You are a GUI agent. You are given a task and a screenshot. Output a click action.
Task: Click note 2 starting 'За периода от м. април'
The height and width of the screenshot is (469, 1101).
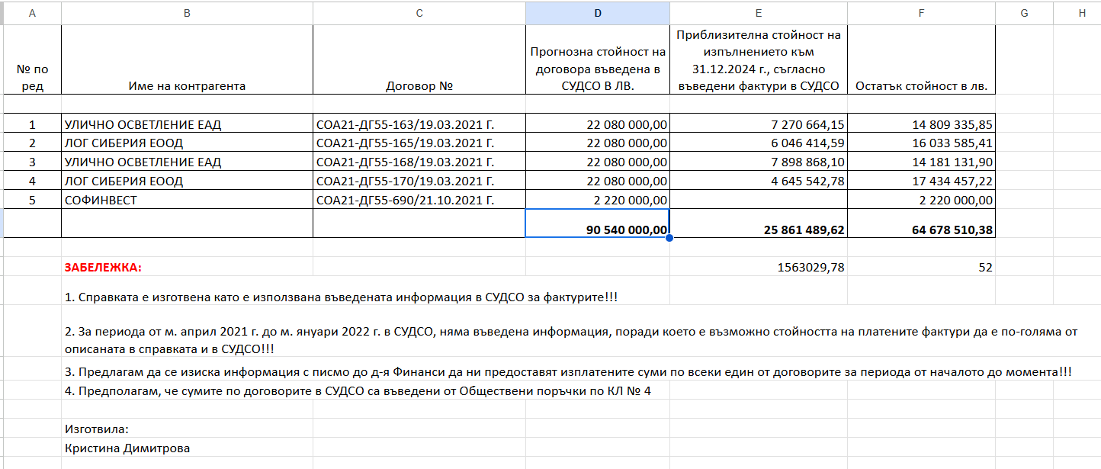pyautogui.click(x=572, y=340)
